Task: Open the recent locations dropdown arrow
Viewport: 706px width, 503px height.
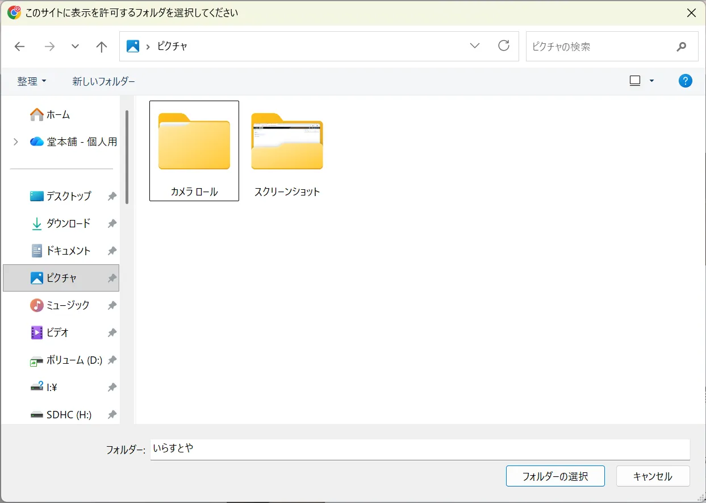Action: click(75, 47)
